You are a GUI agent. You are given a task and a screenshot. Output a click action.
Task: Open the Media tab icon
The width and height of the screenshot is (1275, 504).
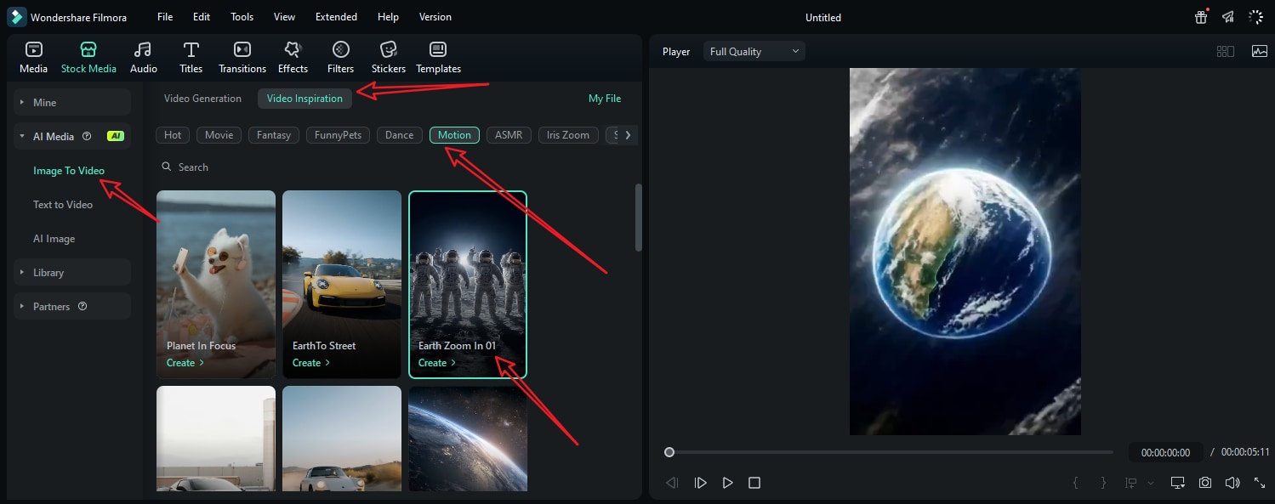click(33, 49)
